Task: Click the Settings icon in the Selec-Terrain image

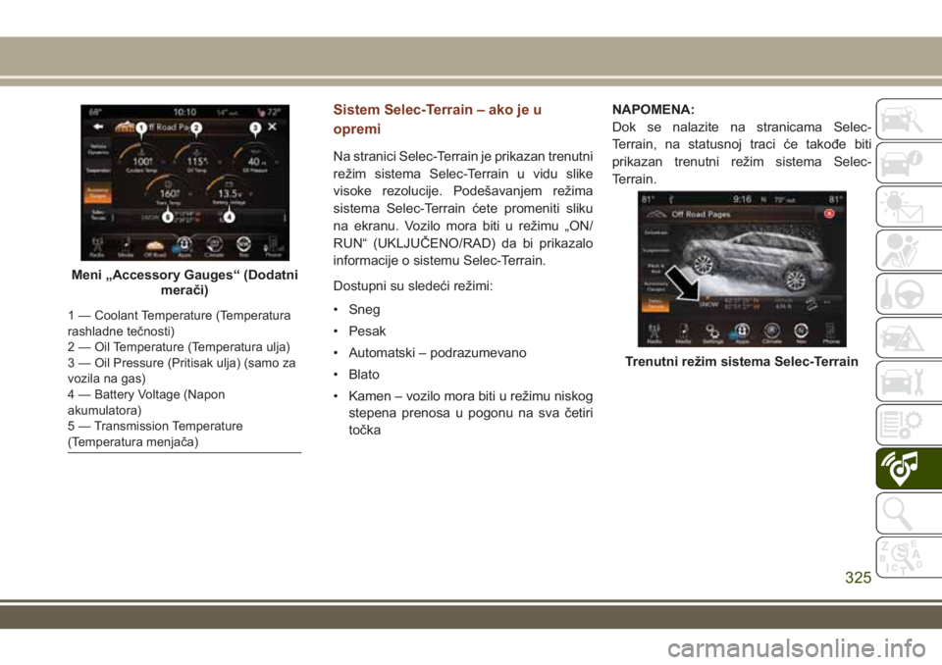Action: [x=712, y=333]
